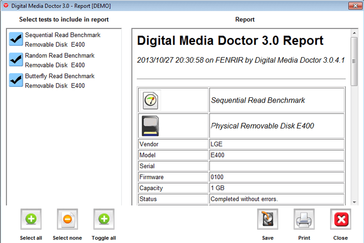Click 'Removable Disk E400' under Sequential Read Benchmark

coord(55,44)
